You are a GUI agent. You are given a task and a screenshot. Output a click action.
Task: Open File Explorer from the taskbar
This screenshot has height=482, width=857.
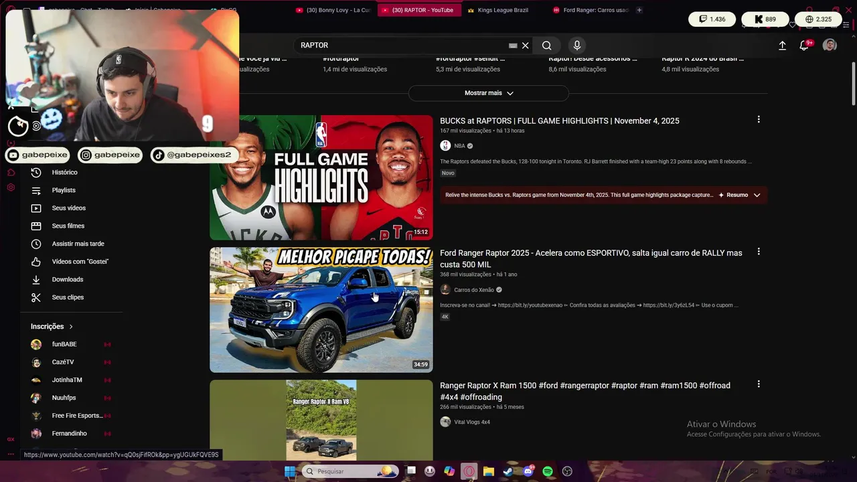(489, 471)
